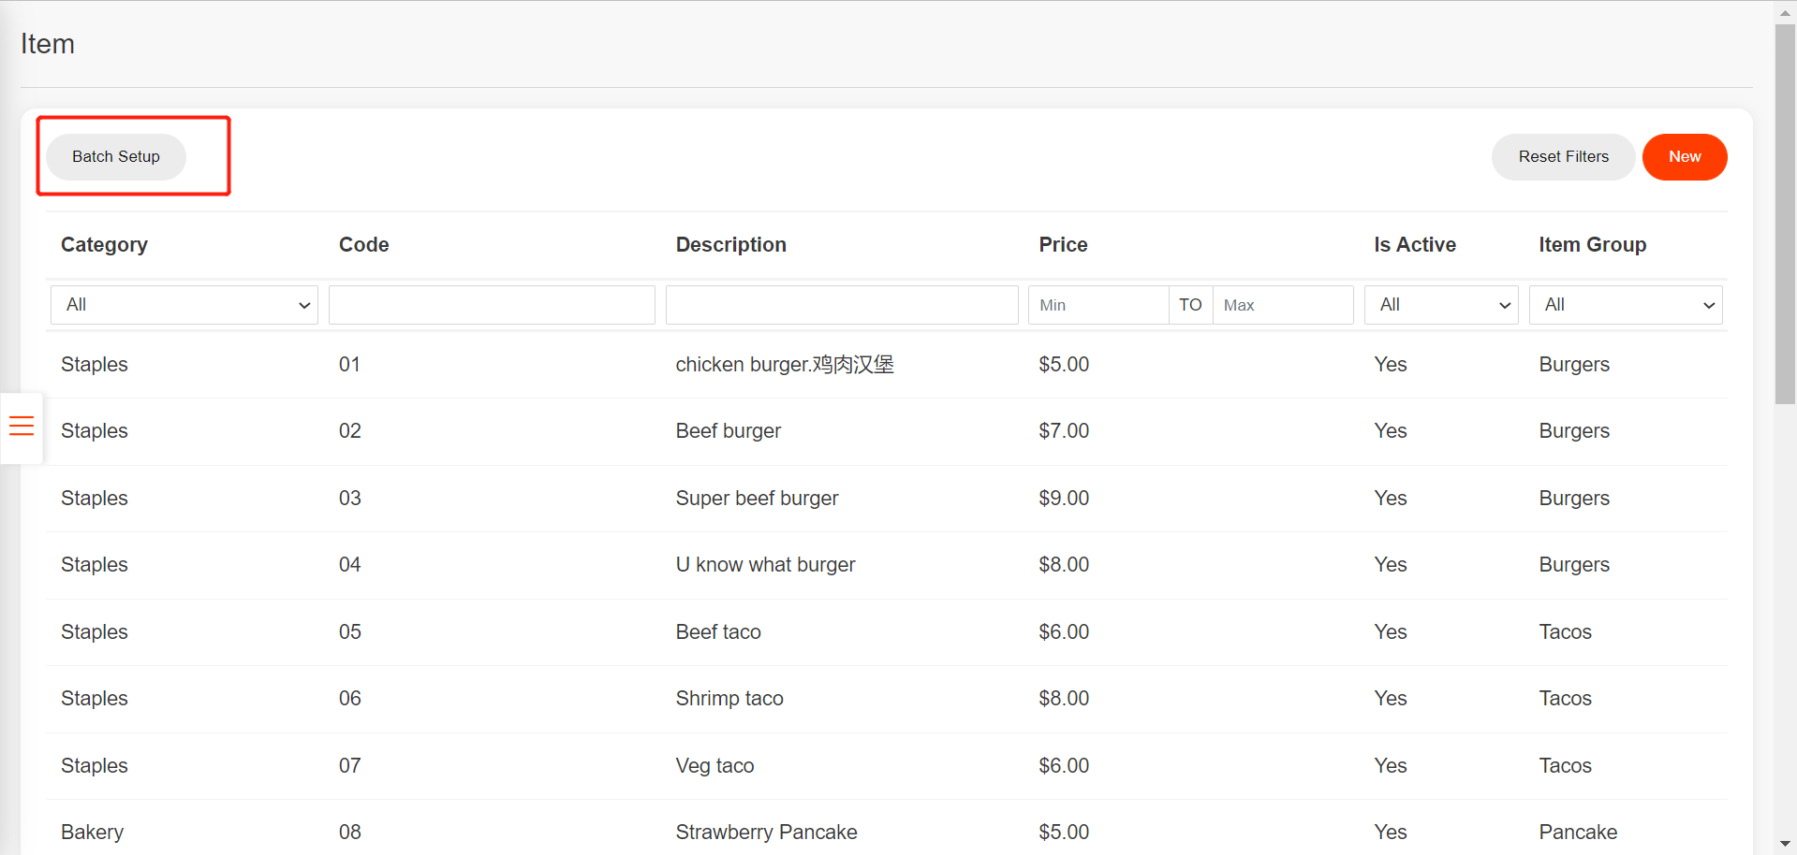
Task: Click the Code filter input box
Action: click(x=491, y=305)
